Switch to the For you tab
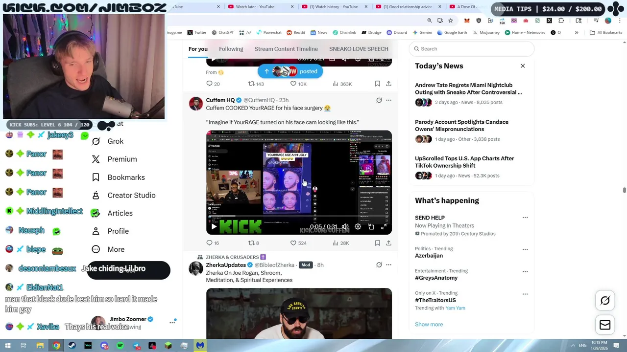This screenshot has height=352, width=627. click(198, 49)
